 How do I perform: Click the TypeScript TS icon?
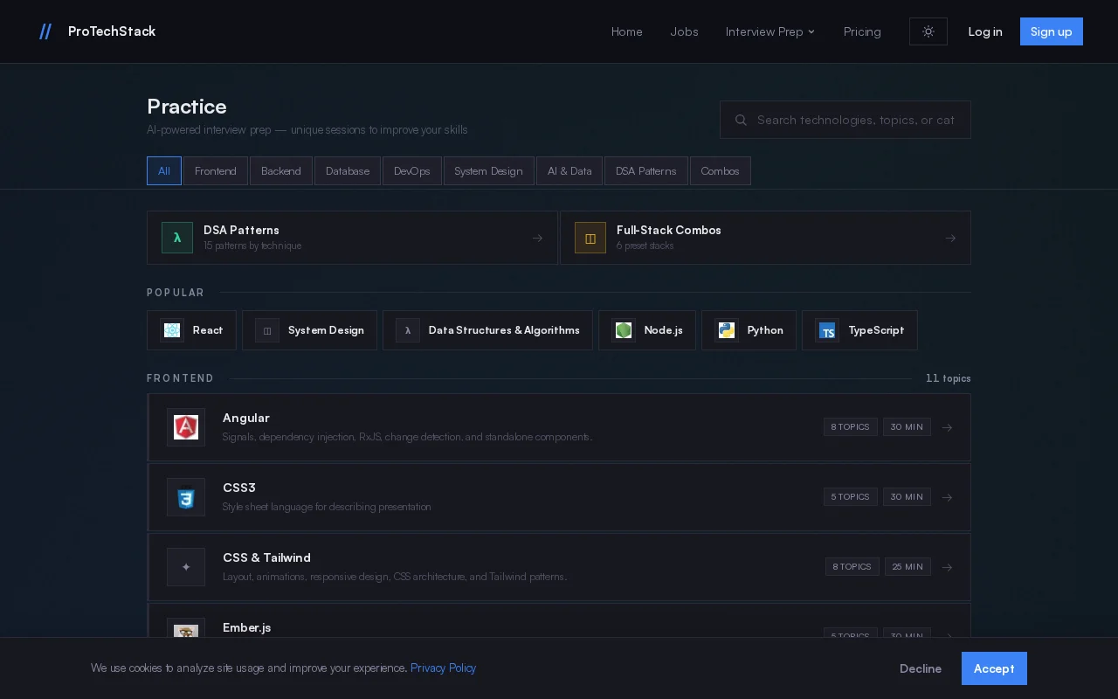(x=827, y=330)
